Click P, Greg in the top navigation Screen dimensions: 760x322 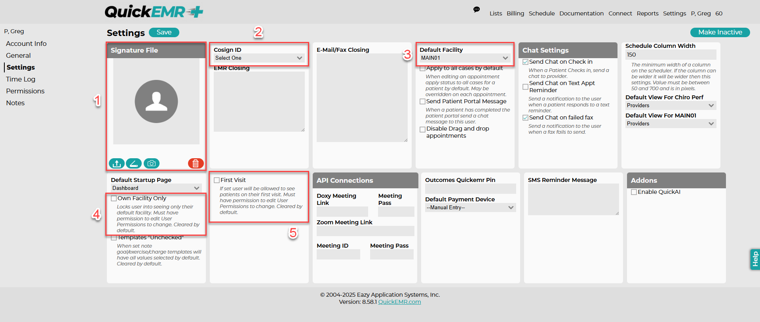point(701,13)
